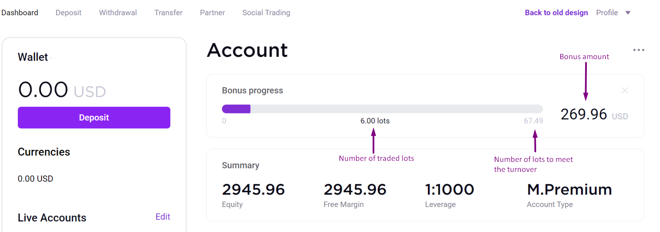Click Edit next to Live Accounts

click(162, 217)
